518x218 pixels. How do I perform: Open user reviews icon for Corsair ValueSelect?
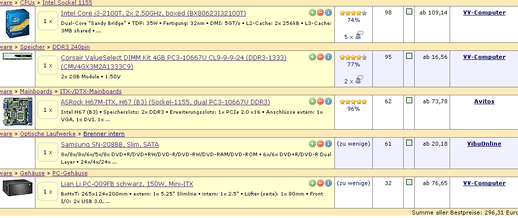359,79
